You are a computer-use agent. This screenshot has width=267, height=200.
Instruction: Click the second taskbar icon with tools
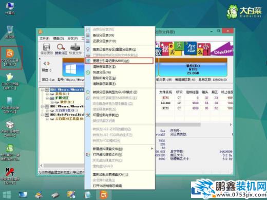click(x=39, y=195)
